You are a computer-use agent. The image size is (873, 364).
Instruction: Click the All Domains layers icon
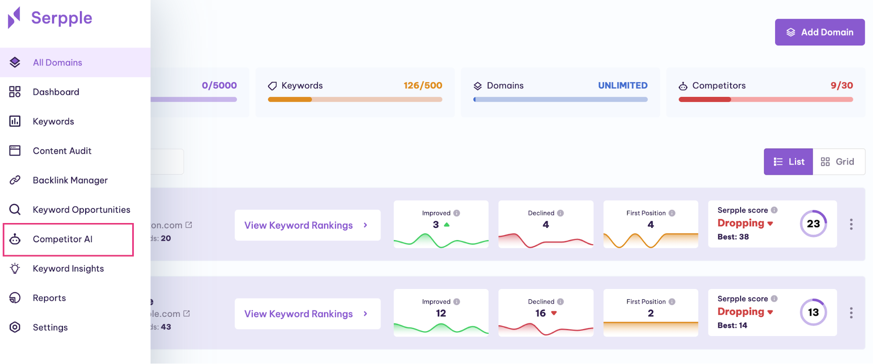click(x=15, y=62)
